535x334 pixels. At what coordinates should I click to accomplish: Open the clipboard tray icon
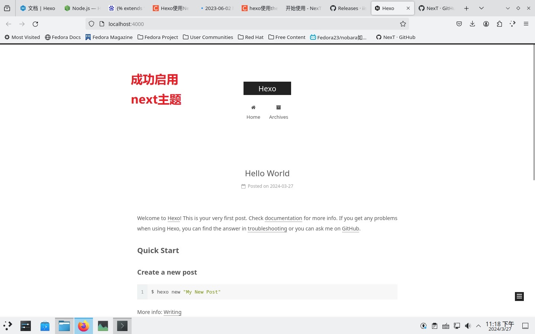(x=435, y=326)
